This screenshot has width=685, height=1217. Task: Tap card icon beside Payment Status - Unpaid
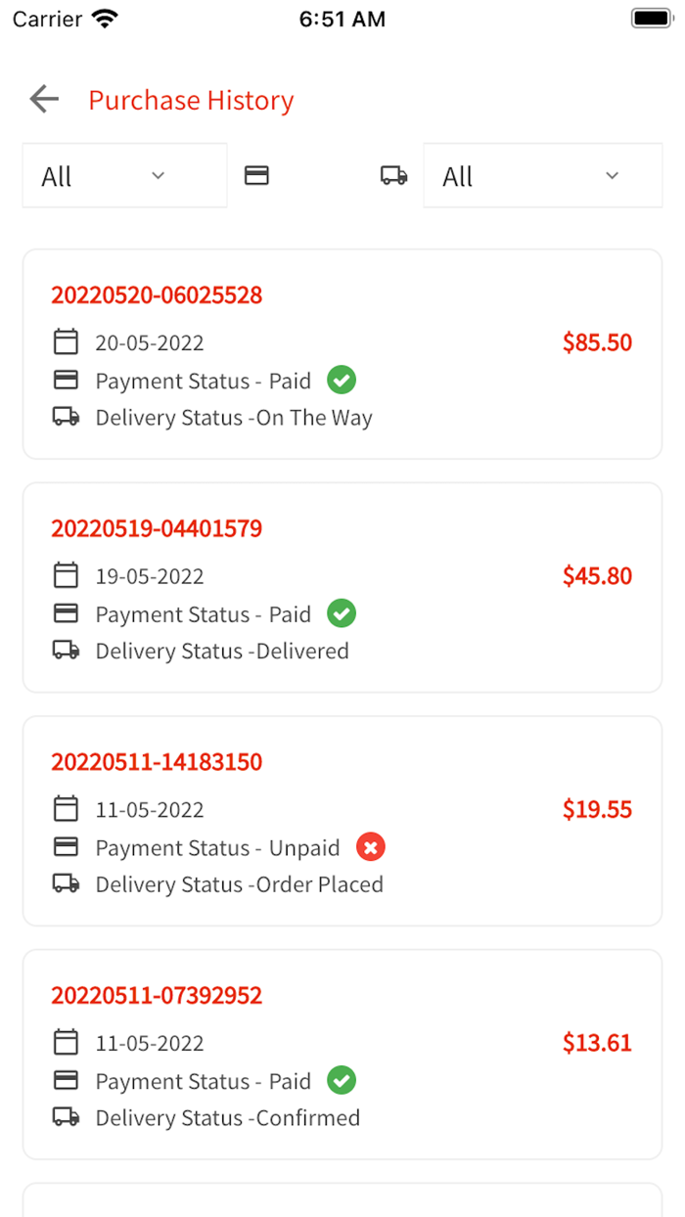click(66, 847)
